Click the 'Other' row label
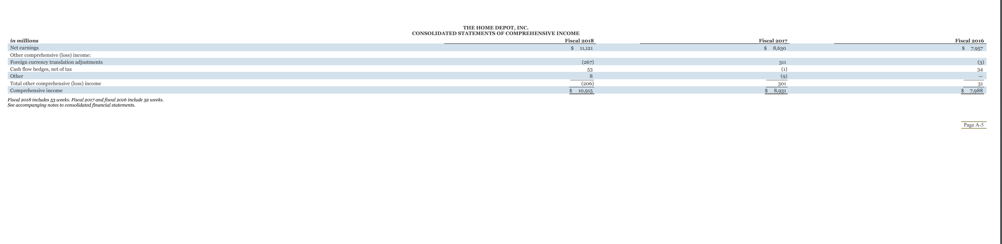The height and width of the screenshot is (244, 1002). coord(16,76)
